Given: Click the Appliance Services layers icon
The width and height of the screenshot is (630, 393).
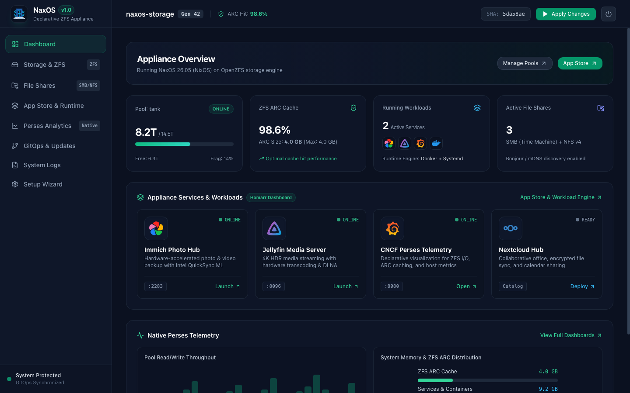Looking at the screenshot, I should [x=140, y=197].
